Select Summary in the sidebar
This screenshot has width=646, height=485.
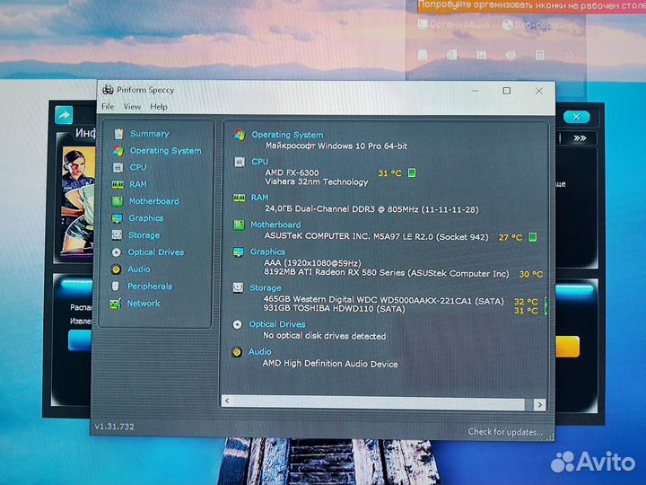point(150,134)
